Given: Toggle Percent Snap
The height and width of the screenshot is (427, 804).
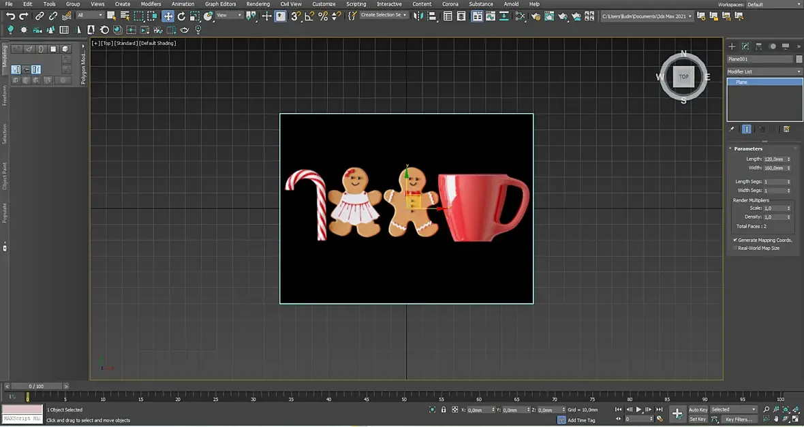Looking at the screenshot, I should (x=322, y=16).
